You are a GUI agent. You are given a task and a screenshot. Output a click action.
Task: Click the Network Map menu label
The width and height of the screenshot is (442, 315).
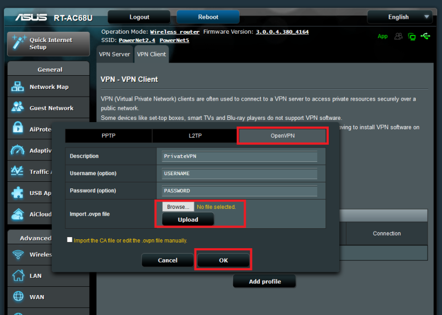(49, 87)
